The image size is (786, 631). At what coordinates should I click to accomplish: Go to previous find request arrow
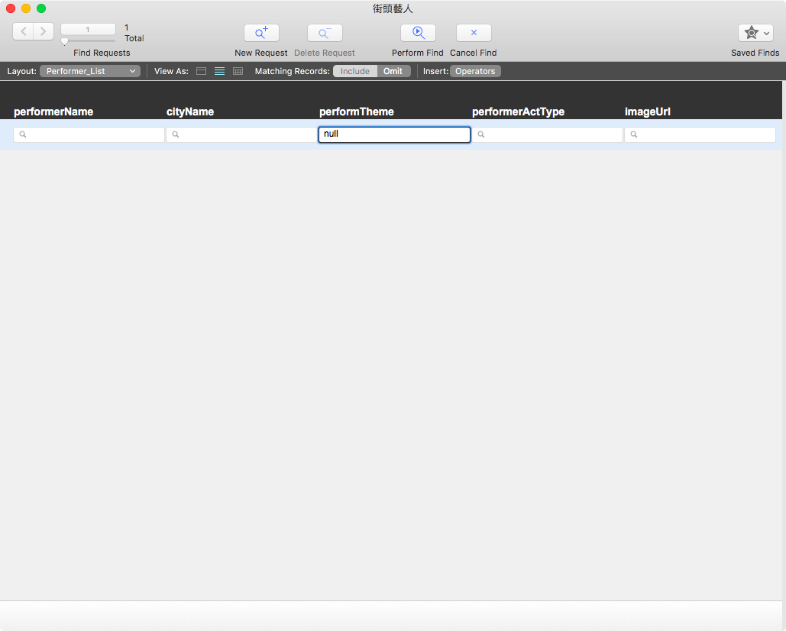(x=23, y=31)
